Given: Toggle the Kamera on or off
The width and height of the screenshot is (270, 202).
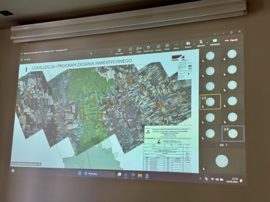Looking at the screenshot, I should [187, 44].
